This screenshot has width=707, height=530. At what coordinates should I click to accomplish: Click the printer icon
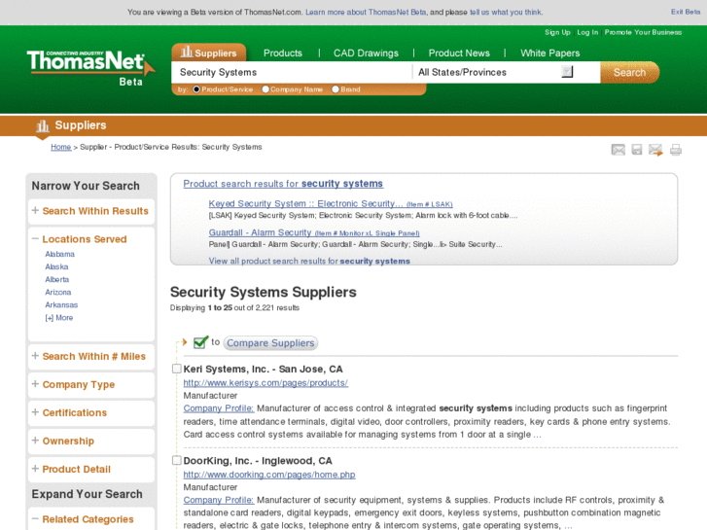coord(676,150)
